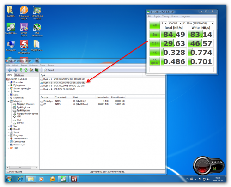The height and width of the screenshot is (187, 231).
Task: Run the Seq test in CrystalDiskMark
Action: tap(155, 34)
